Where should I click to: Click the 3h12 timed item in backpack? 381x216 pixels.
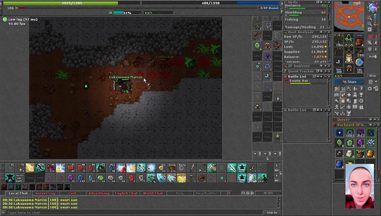[360, 133]
